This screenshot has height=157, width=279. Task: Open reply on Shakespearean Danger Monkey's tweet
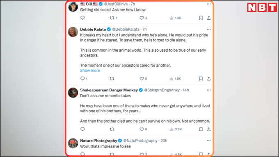[x=82, y=129]
